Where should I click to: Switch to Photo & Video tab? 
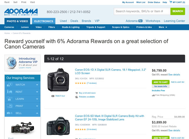tap(17, 21)
